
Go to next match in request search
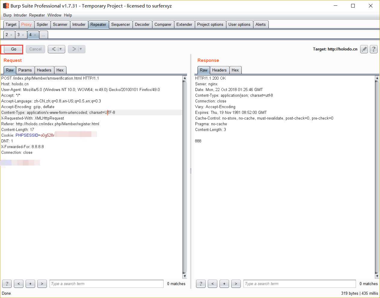click(x=42, y=284)
